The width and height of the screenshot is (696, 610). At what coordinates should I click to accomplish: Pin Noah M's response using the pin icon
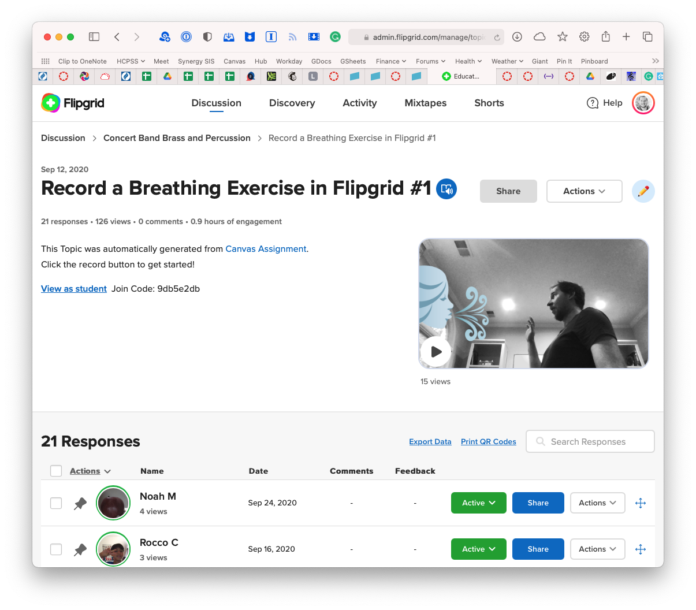[80, 503]
